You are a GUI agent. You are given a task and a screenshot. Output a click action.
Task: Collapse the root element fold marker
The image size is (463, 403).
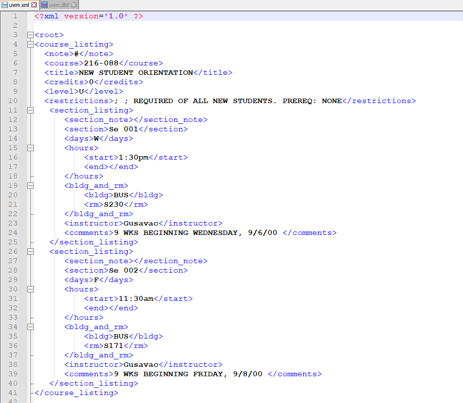pyautogui.click(x=29, y=35)
